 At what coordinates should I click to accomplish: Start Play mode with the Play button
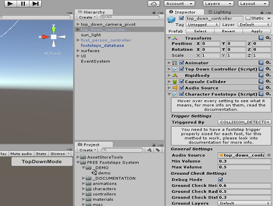pos(10,4)
